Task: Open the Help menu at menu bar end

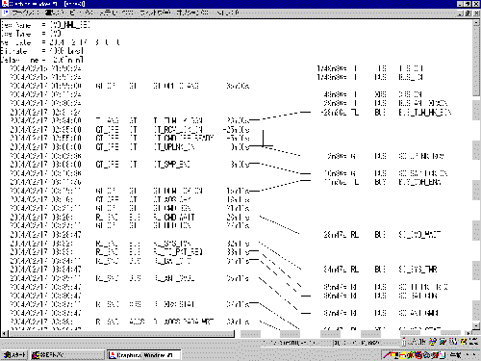Action: coord(227,13)
